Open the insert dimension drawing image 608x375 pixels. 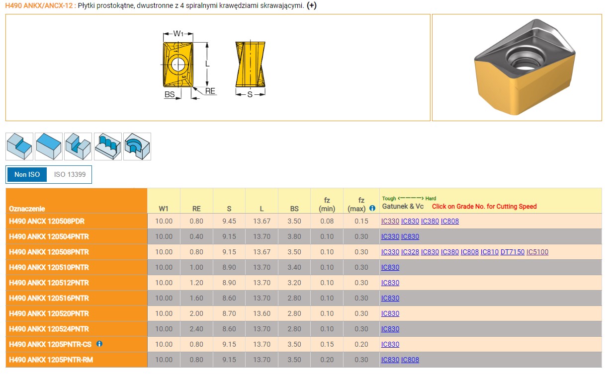pyautogui.click(x=218, y=68)
